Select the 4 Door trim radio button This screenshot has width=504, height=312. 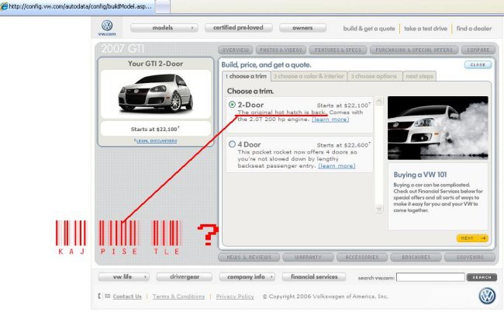232,144
